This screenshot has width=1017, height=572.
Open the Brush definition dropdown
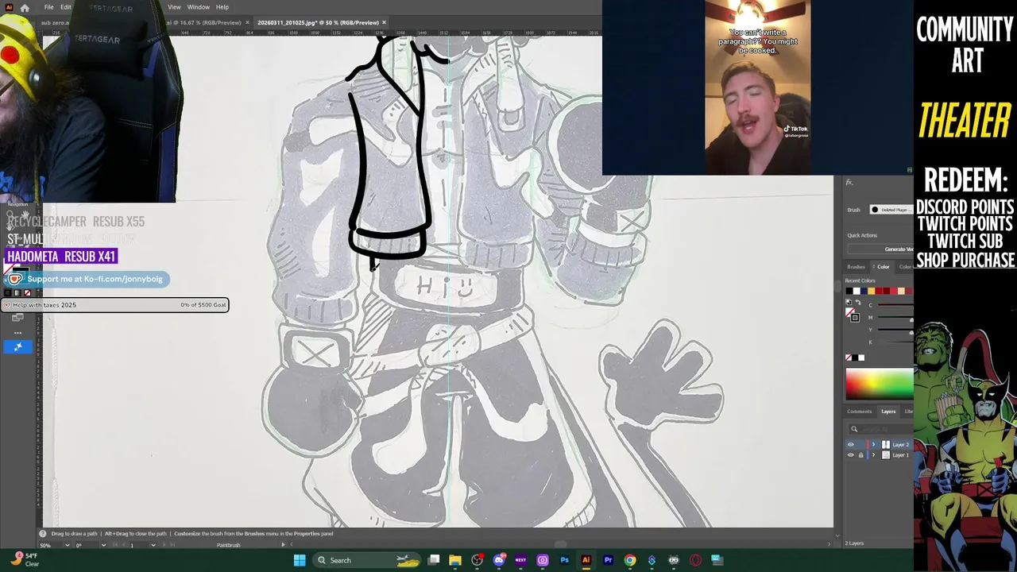click(891, 210)
